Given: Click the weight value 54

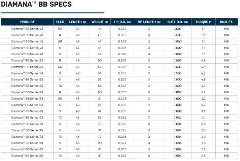Looking at the screenshot, I should 100,73.
